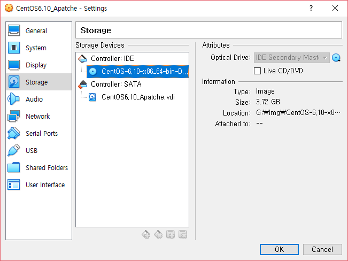Click the Image type value
Viewport: 348px width, 261px height.
point(265,91)
